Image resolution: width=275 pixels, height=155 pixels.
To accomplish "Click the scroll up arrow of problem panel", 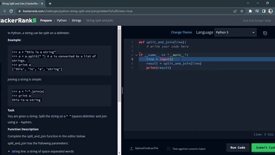I will pyautogui.click(x=119, y=28).
